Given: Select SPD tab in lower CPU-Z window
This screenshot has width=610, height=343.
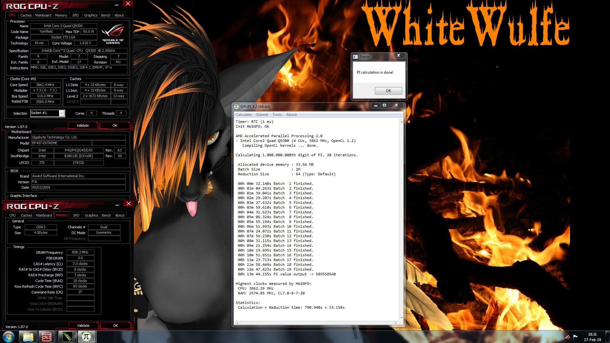Looking at the screenshot, I should 76,215.
